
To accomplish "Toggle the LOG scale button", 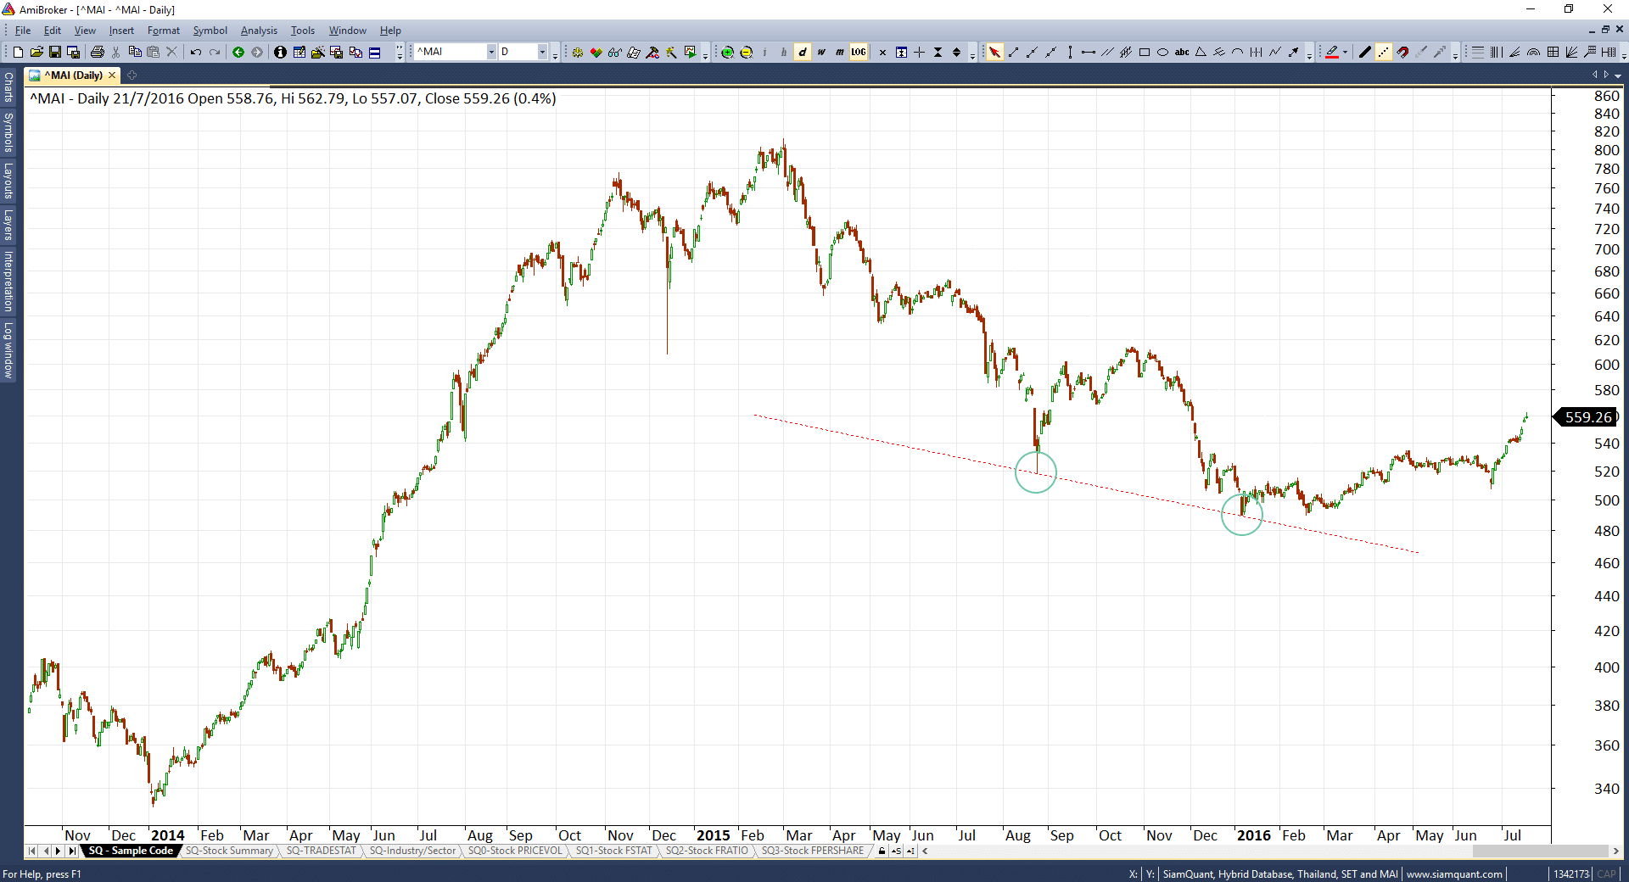I will 859,53.
